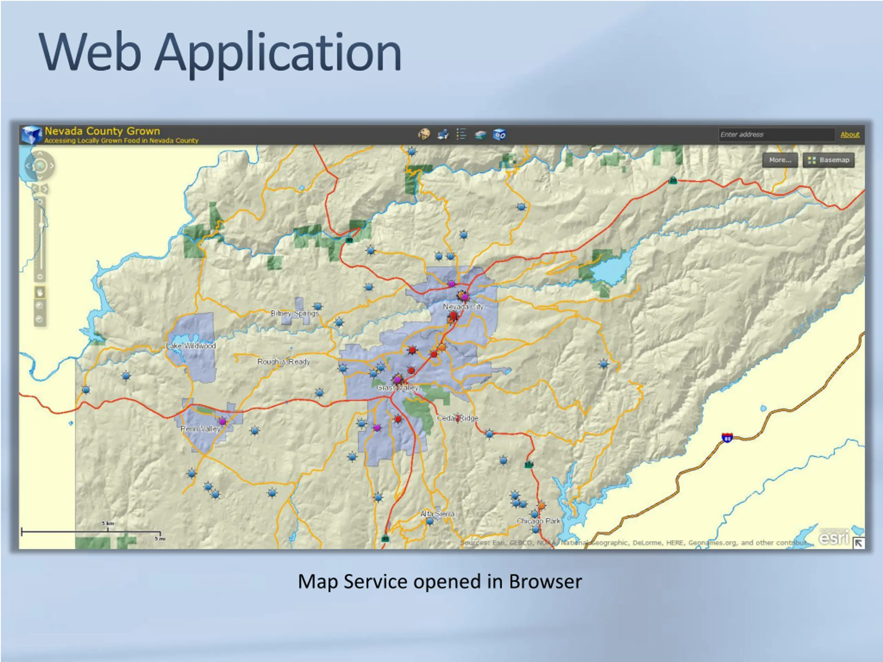
Task: Go to previous map extent
Action: pyautogui.click(x=35, y=189)
